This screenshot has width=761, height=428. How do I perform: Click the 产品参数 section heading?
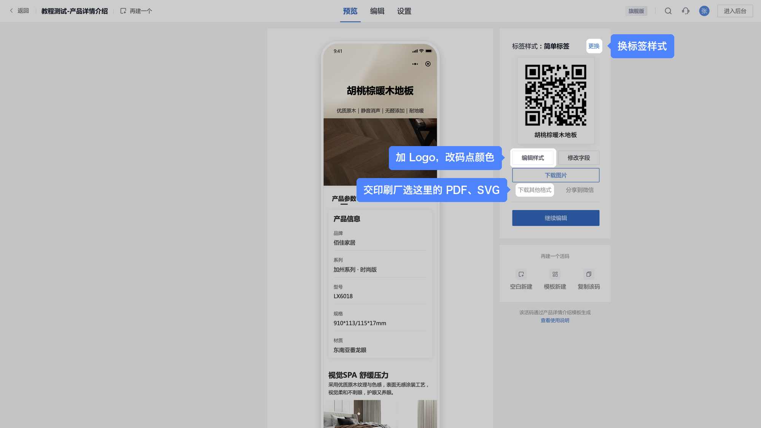(x=344, y=199)
